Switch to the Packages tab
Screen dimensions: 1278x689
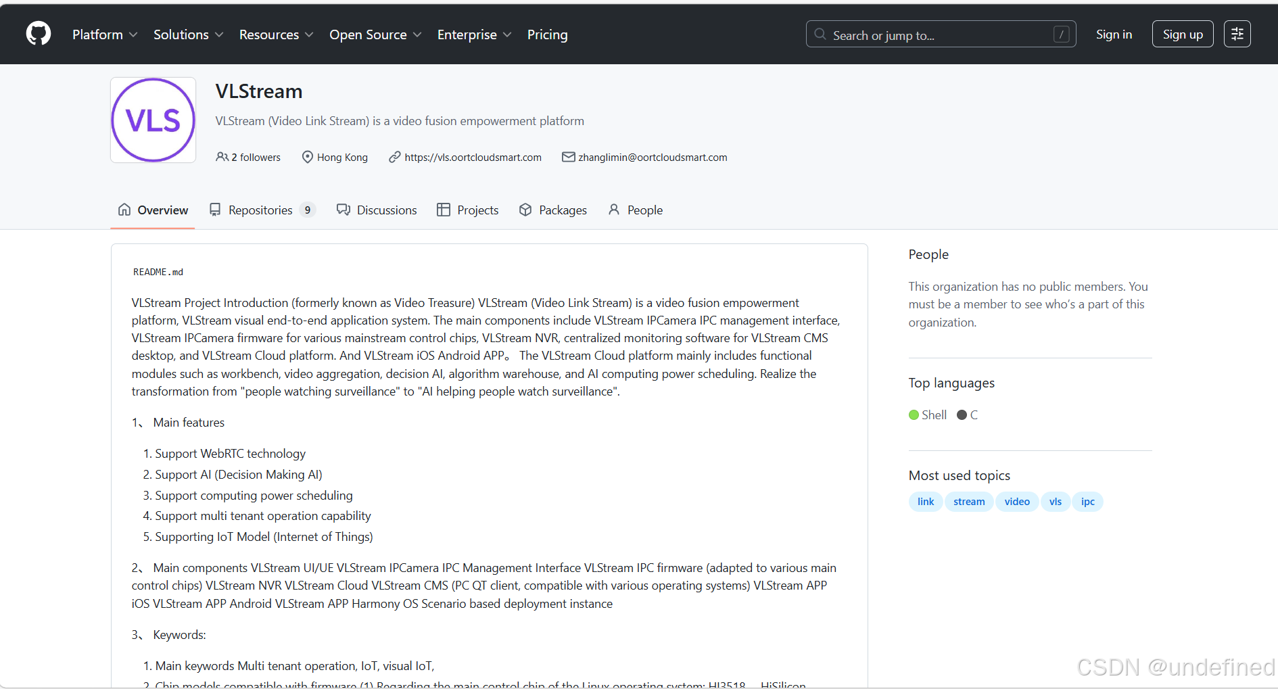coord(553,210)
